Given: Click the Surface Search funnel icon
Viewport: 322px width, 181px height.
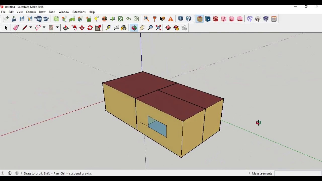Looking at the screenshot, I should 154,19.
